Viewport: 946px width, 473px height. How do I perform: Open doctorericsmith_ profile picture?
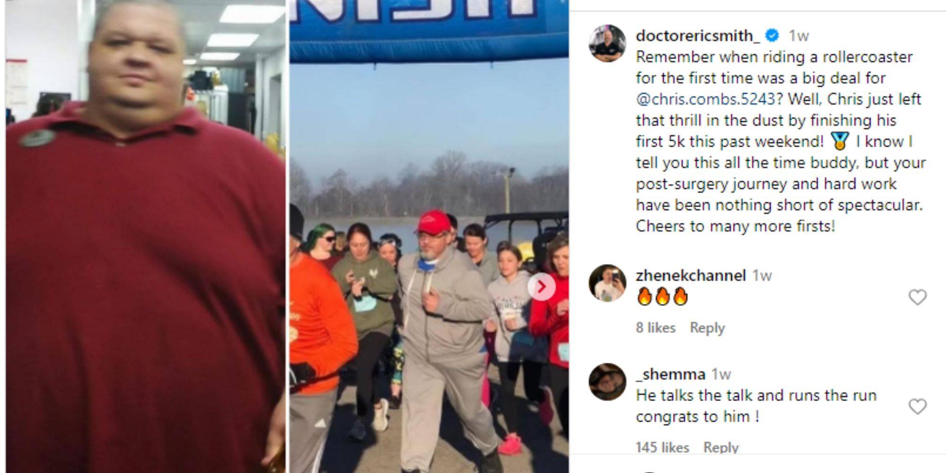click(607, 44)
